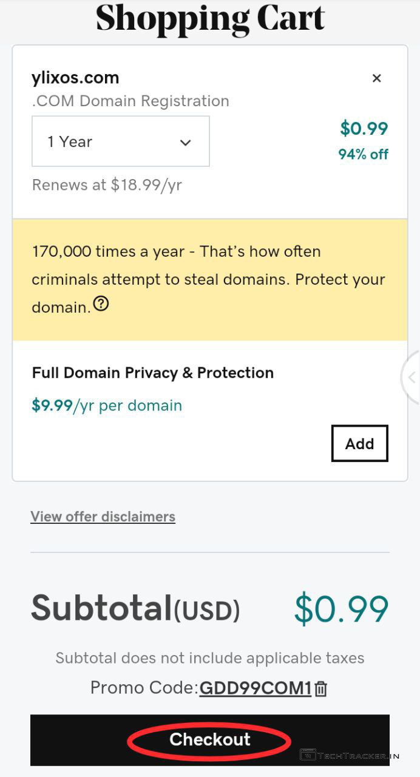Click the $0.99 subtotal amount
This screenshot has height=777, width=420.
(x=341, y=609)
